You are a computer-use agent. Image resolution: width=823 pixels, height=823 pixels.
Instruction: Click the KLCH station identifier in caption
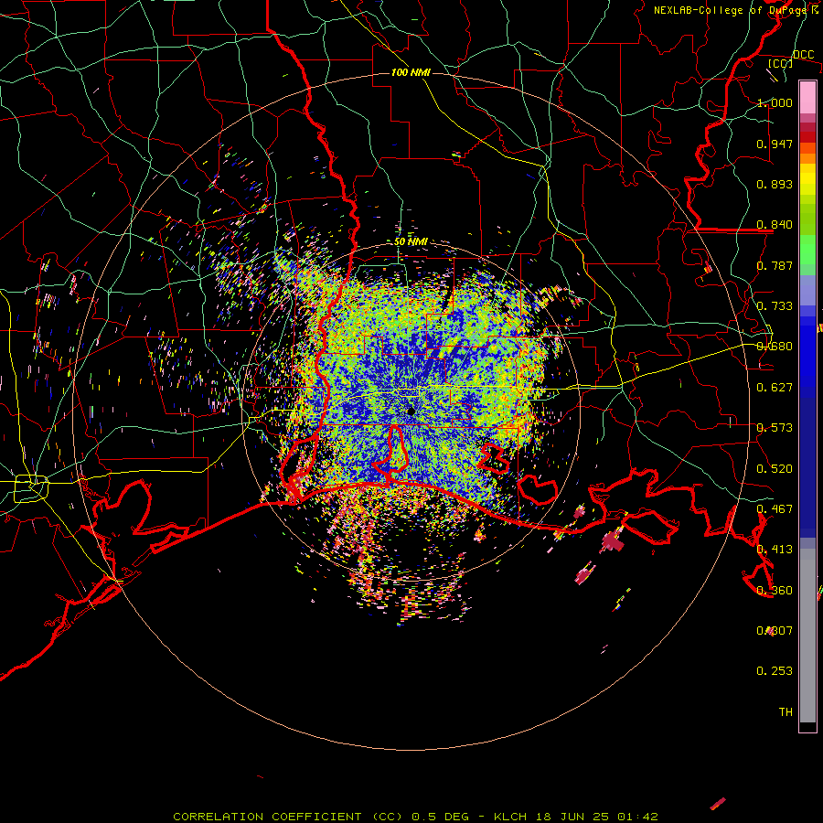[x=510, y=817]
